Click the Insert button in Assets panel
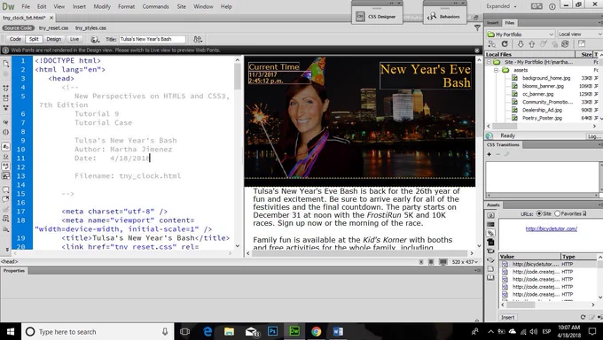This screenshot has height=340, width=603. (507, 317)
